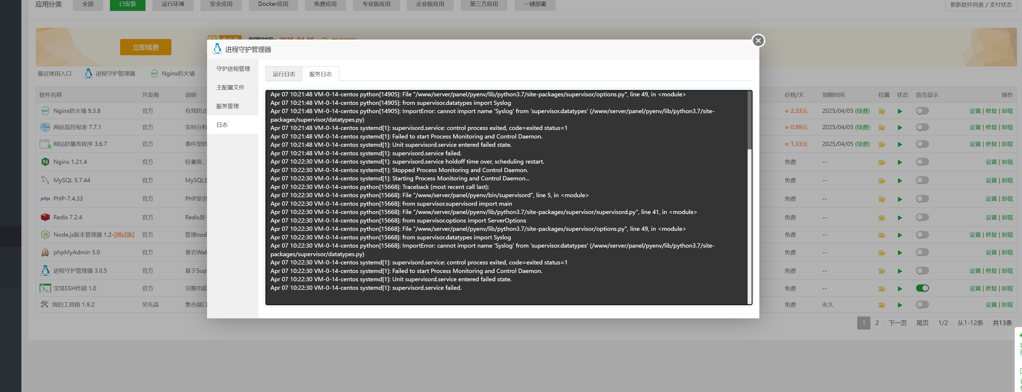Filter apps by 第三方应用 category

pos(484,4)
